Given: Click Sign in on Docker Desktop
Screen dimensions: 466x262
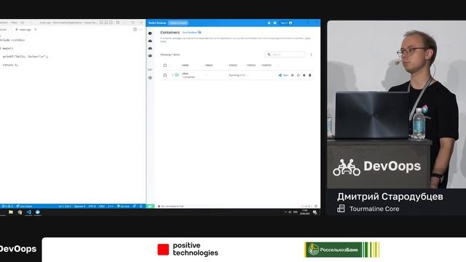Looking at the screenshot, I should (286, 23).
